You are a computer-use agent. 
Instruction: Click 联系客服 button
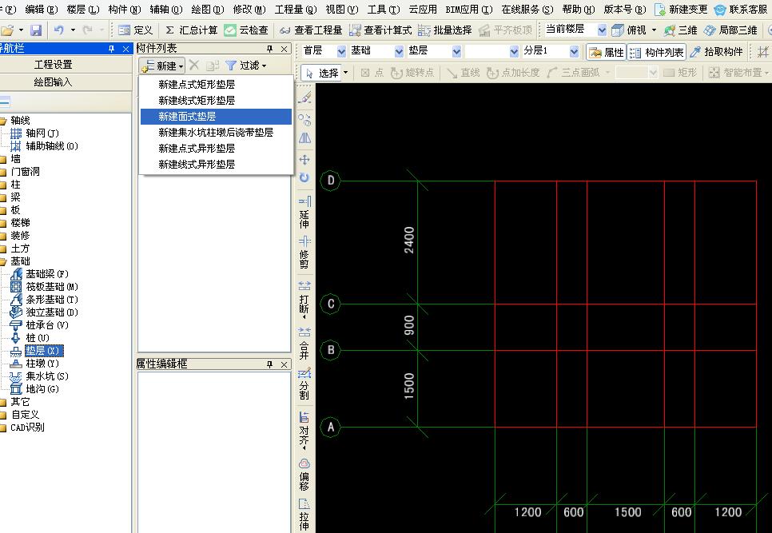[x=742, y=9]
